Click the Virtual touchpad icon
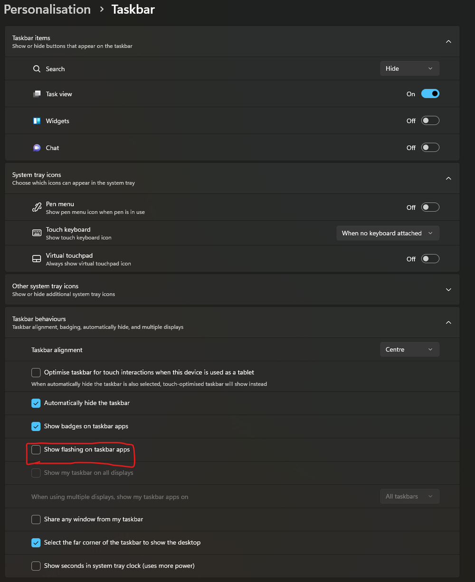Screen dimensions: 475x582 pos(37,258)
